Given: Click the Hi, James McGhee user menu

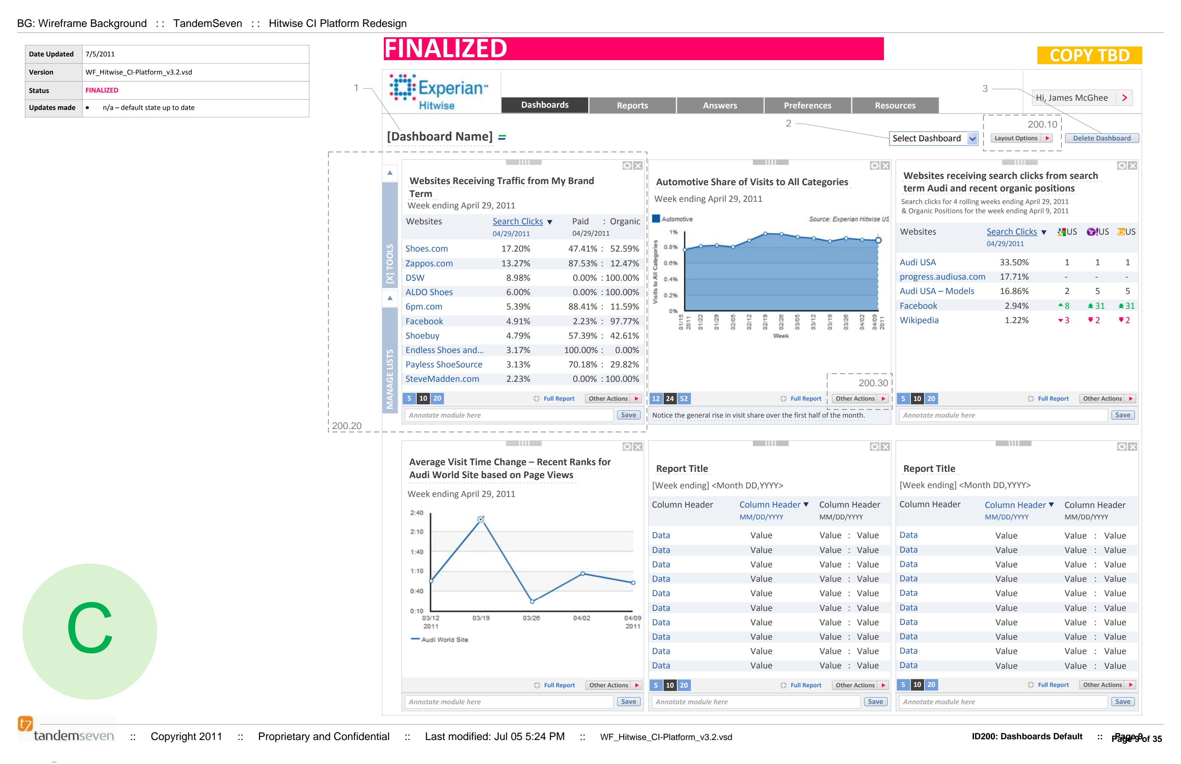Looking at the screenshot, I should pos(1082,98).
